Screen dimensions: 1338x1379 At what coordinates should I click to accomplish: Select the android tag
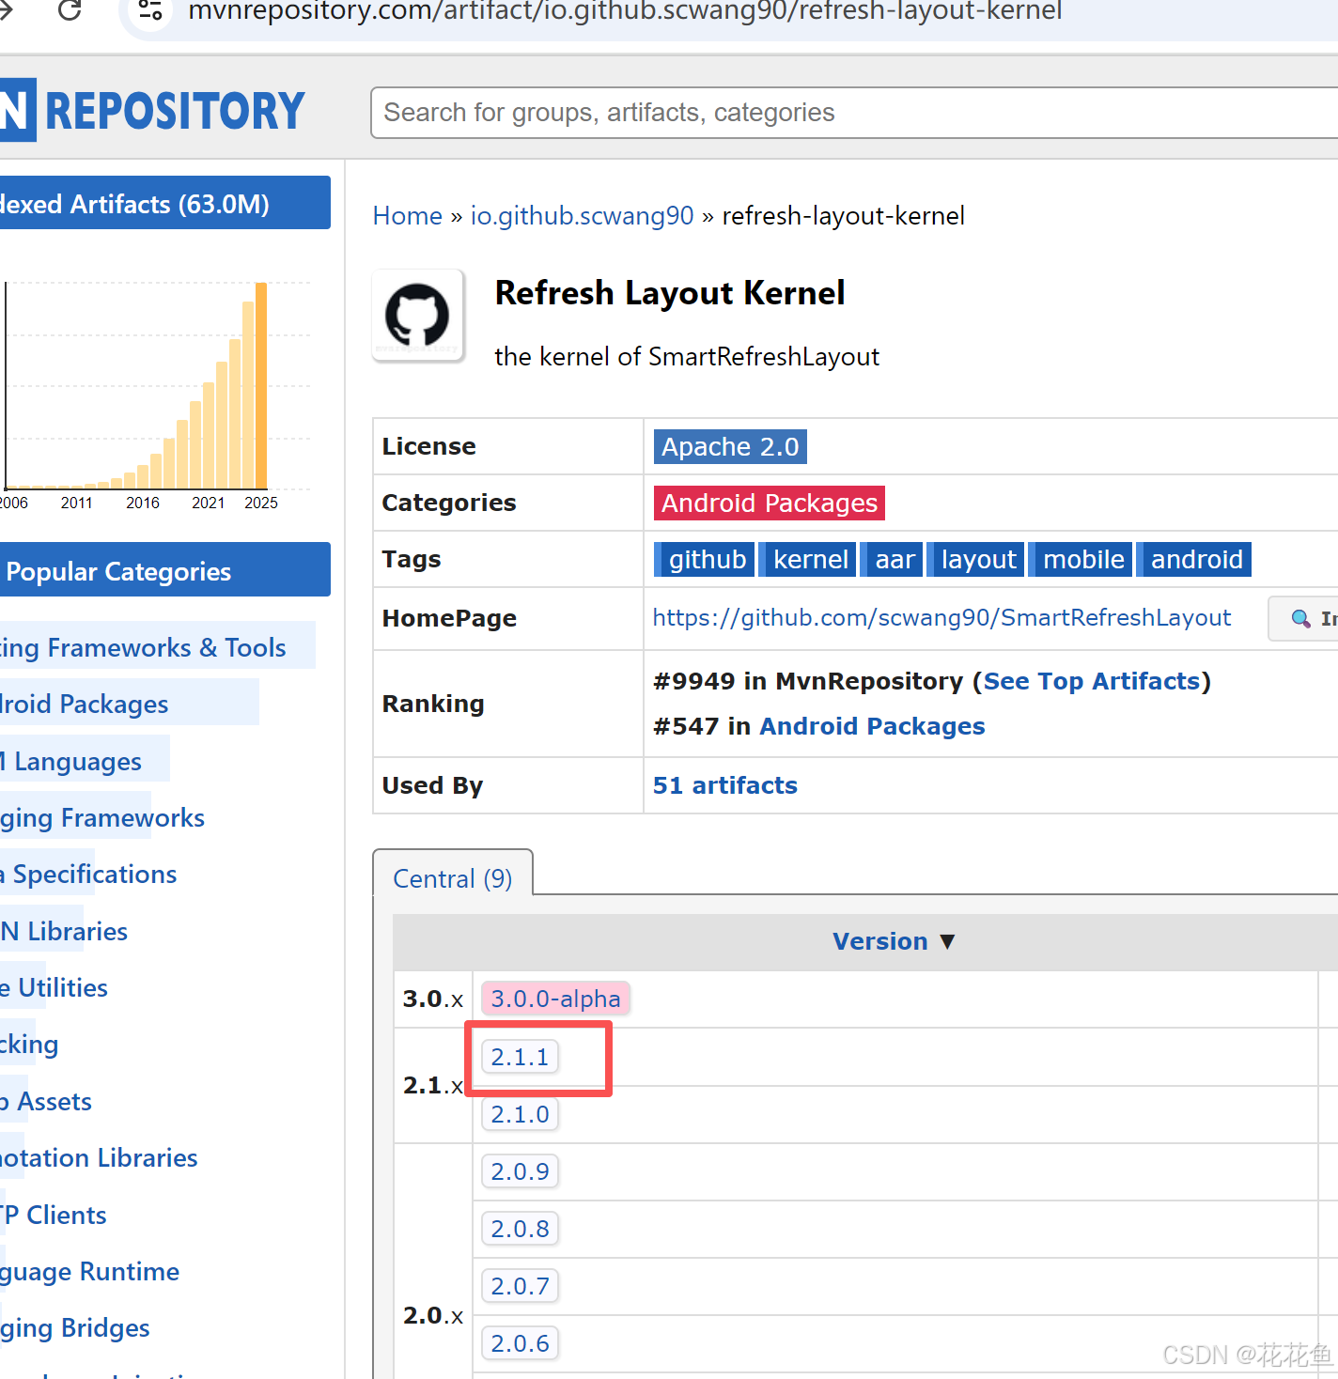tap(1195, 559)
